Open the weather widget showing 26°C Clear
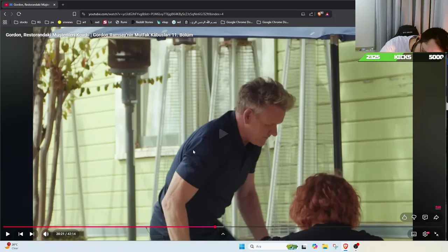 (x=12, y=246)
